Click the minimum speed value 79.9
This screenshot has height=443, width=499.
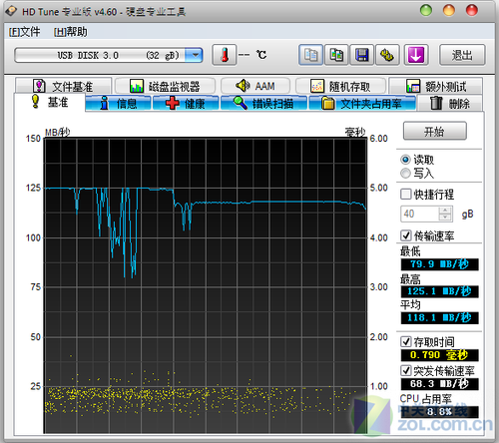[x=439, y=264]
